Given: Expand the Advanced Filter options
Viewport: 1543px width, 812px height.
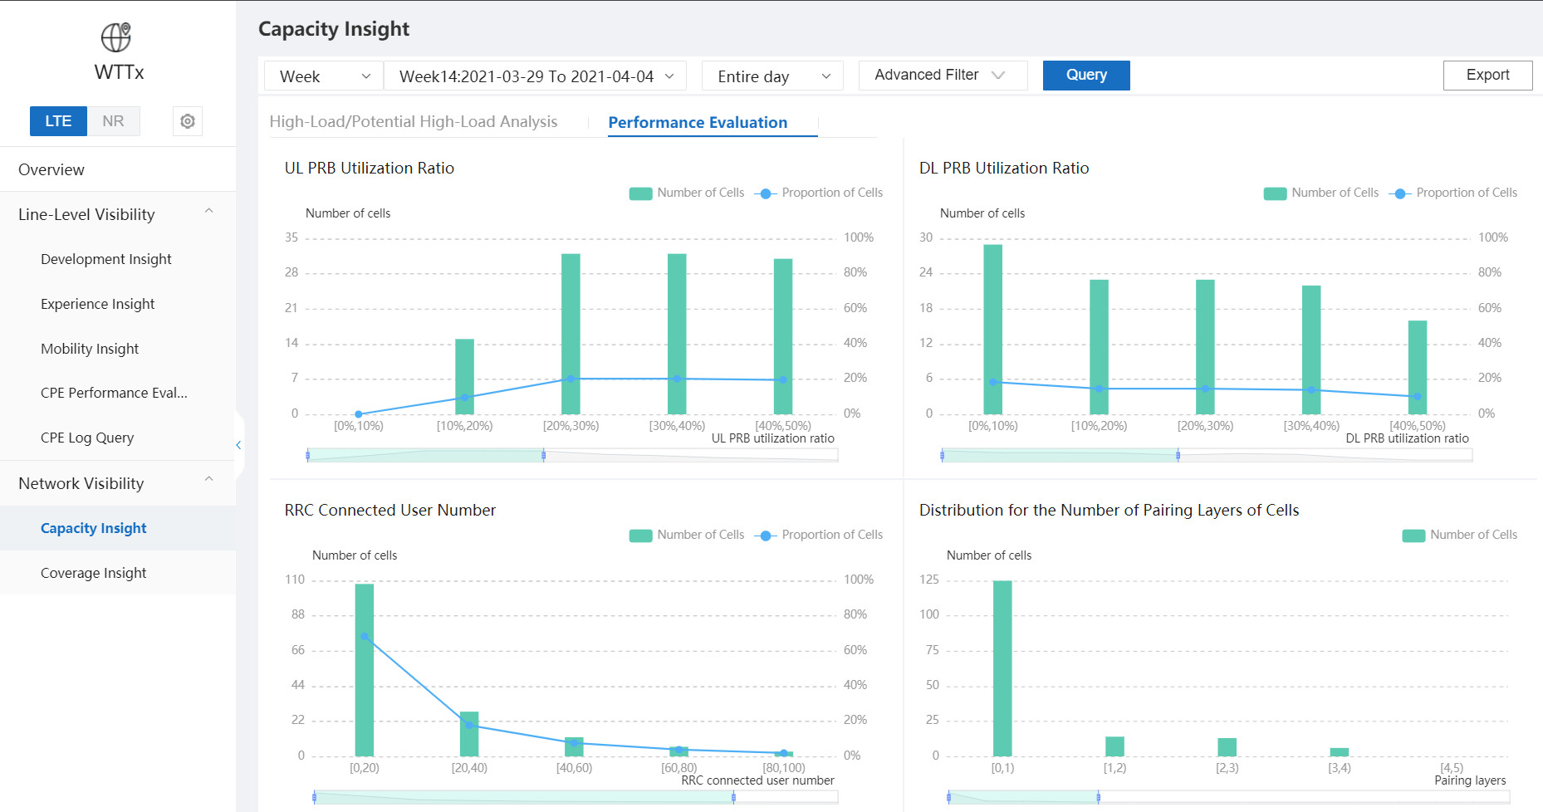Looking at the screenshot, I should [943, 76].
